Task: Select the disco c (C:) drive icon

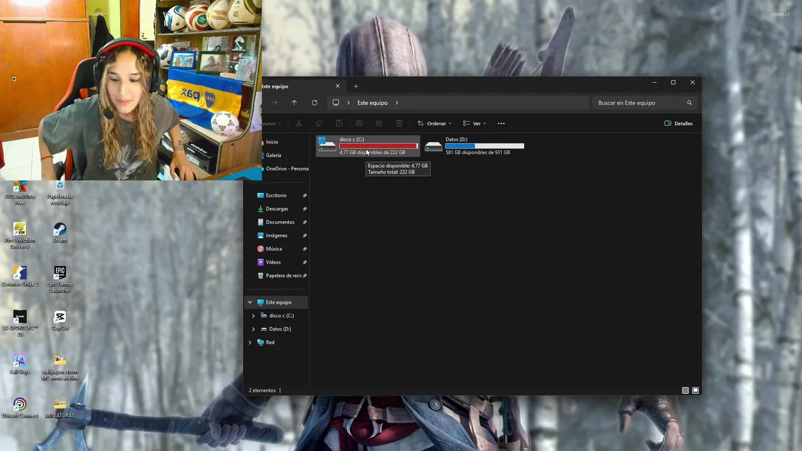Action: click(x=327, y=145)
